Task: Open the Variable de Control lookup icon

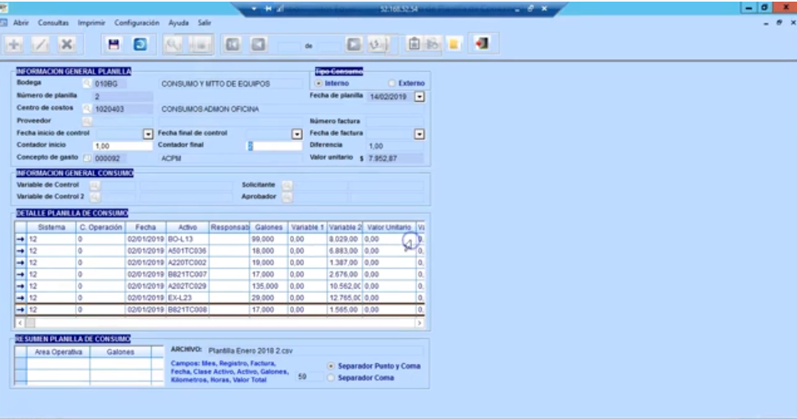Action: [x=94, y=185]
